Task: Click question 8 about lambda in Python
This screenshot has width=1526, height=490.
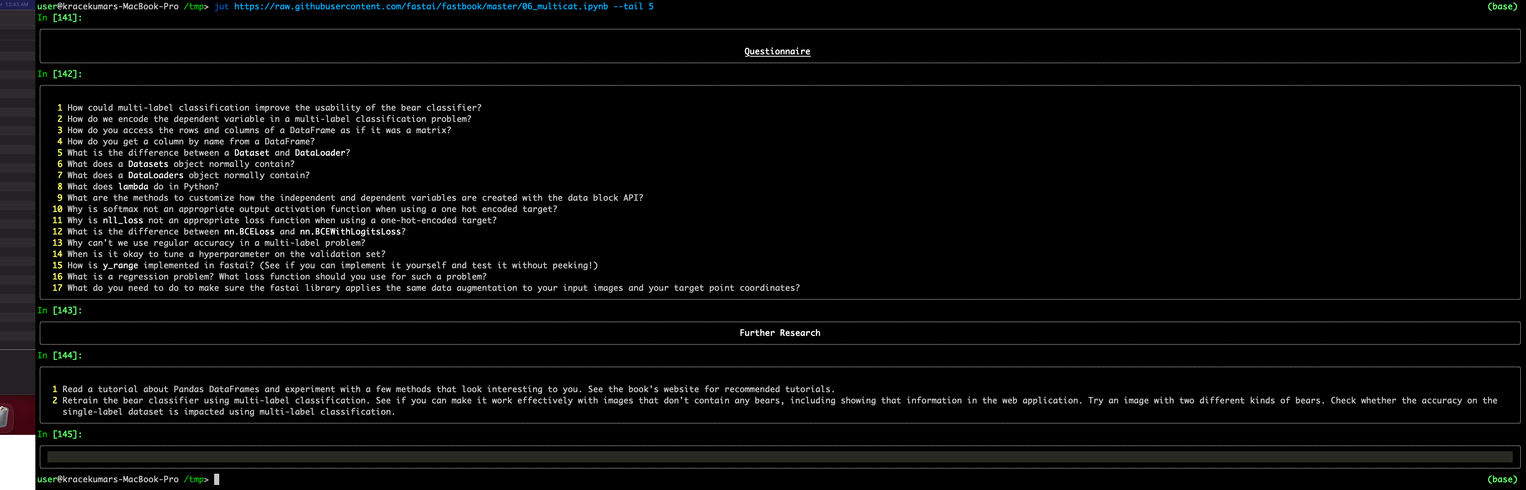Action: click(142, 187)
